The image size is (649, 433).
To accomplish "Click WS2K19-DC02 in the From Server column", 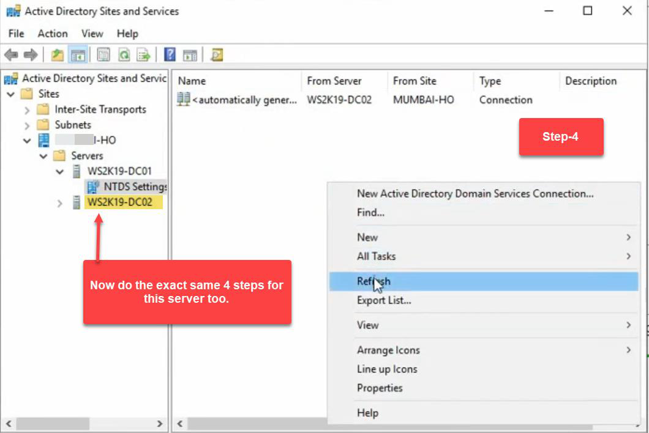I will coord(339,100).
